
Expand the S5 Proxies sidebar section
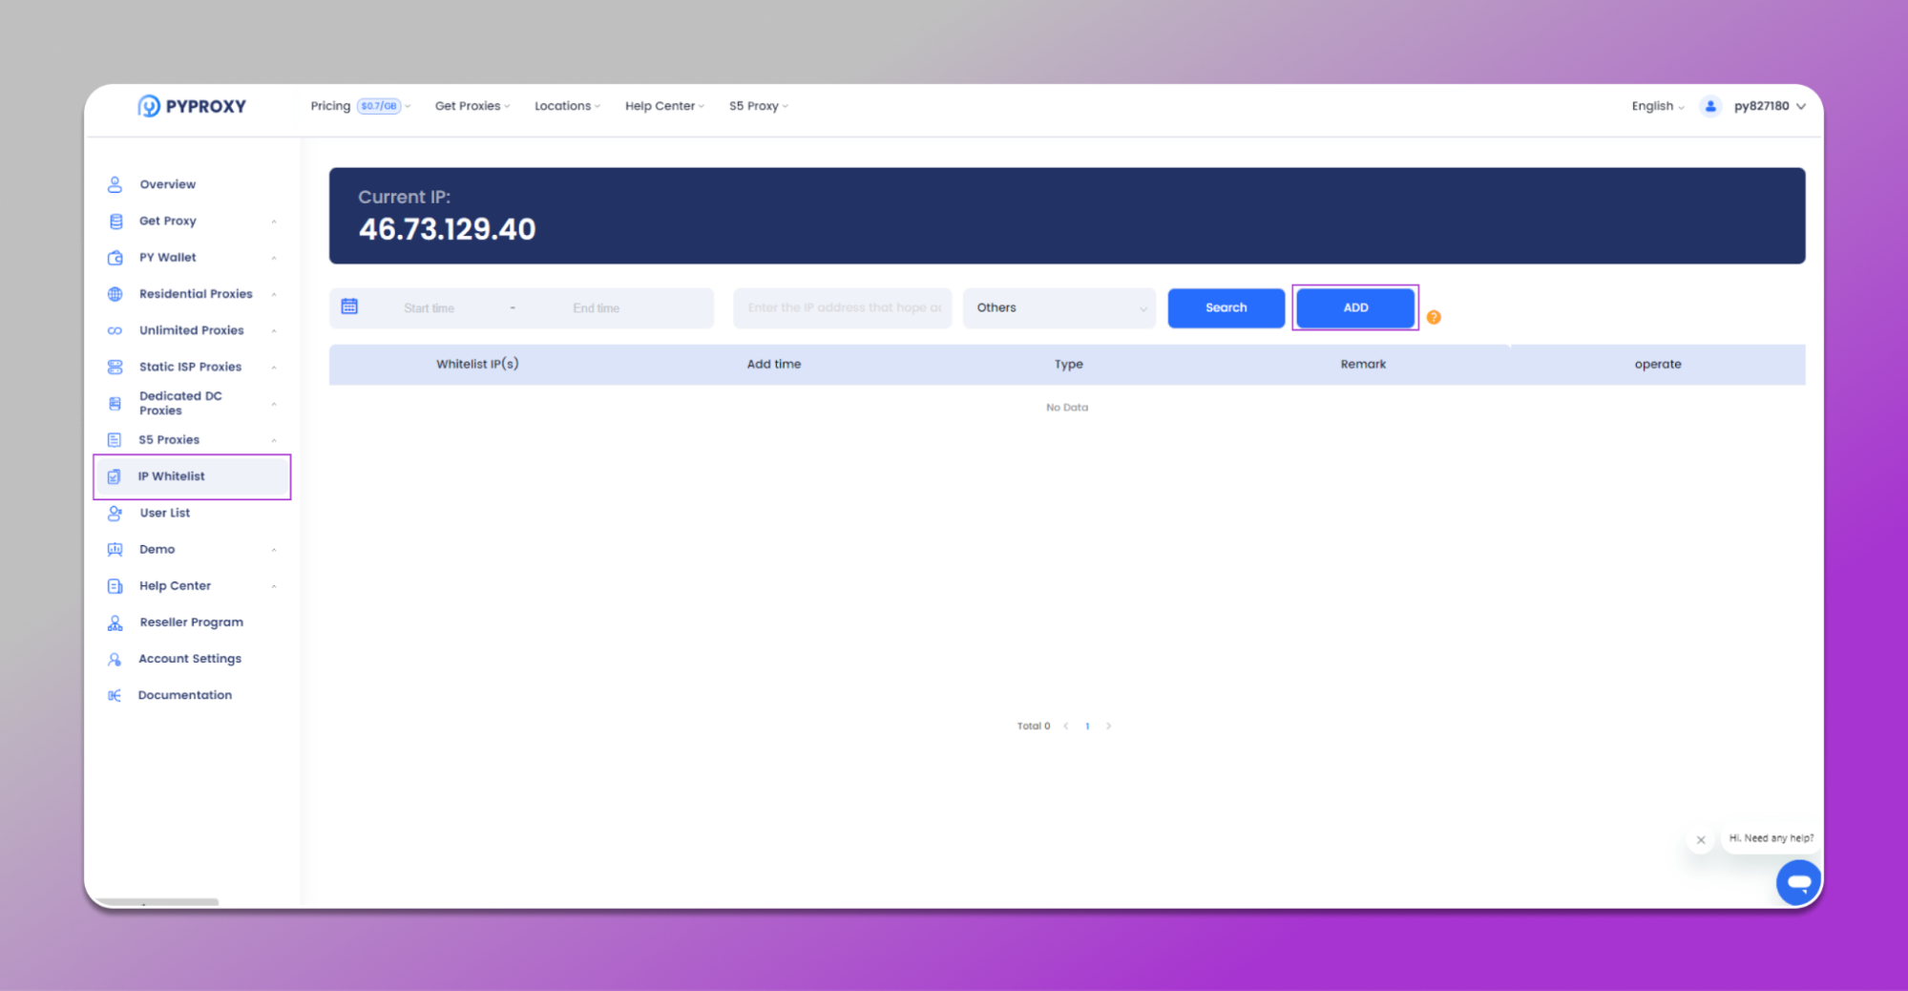click(274, 440)
